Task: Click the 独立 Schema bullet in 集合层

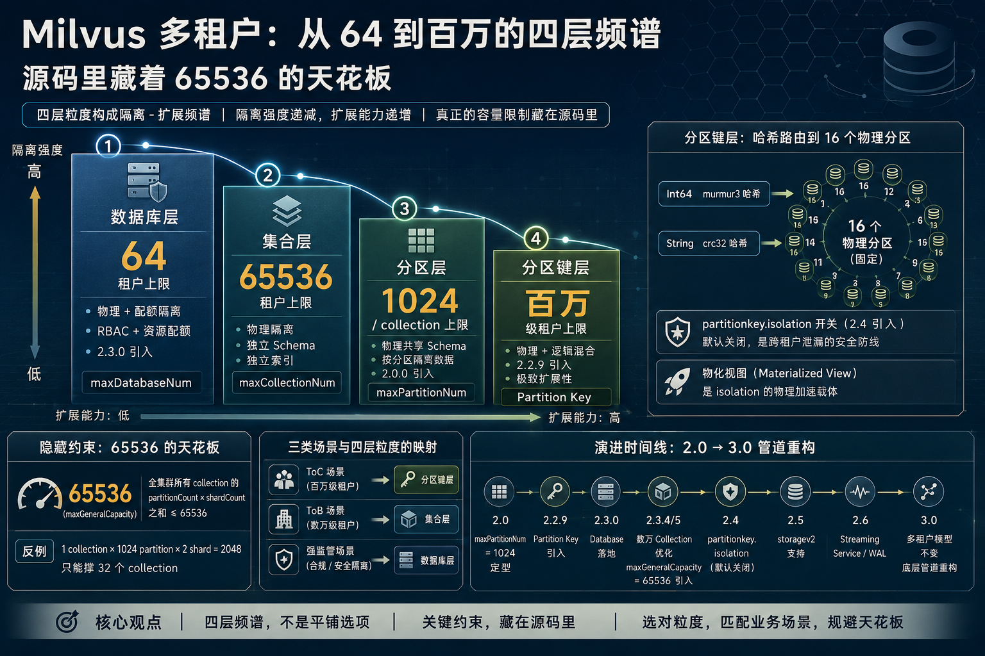Action: coord(281,345)
